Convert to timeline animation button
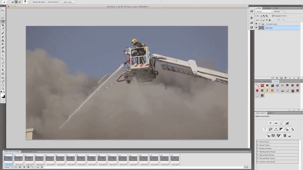Image resolution: width=303 pixels, height=170 pixels. (246, 167)
